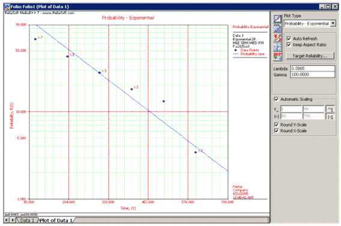Toggle the Auto Refresh checkbox
The height and width of the screenshot is (226, 341).
289,38
